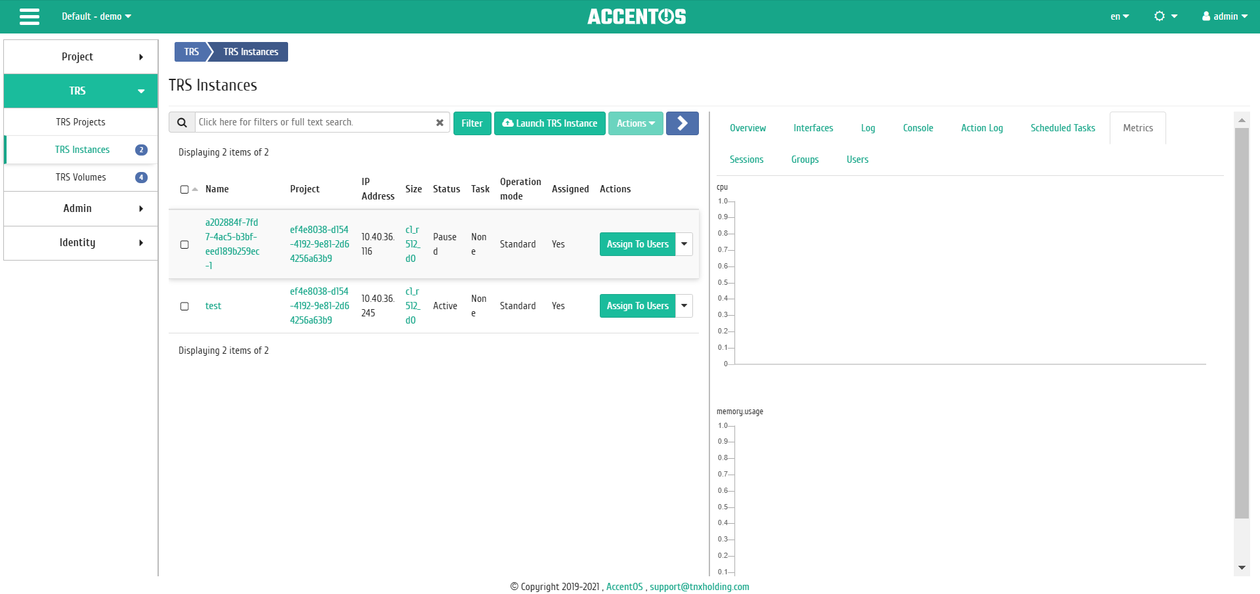The height and width of the screenshot is (594, 1260).
Task: Switch to the Action Log tab
Action: (x=982, y=128)
